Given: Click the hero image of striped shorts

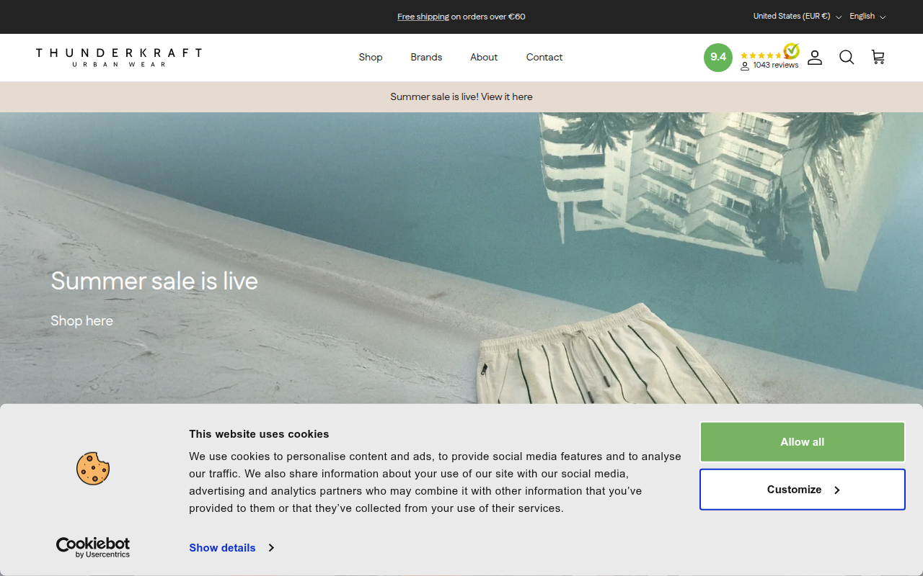Looking at the screenshot, I should [461, 258].
